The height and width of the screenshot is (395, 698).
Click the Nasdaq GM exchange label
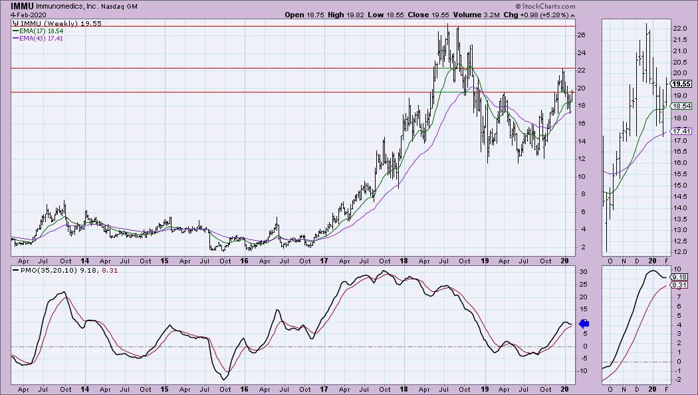(x=119, y=7)
